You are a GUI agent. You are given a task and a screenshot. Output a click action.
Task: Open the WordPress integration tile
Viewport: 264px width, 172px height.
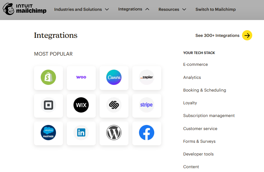[114, 133]
